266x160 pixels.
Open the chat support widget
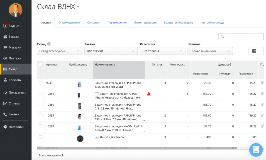(256, 150)
